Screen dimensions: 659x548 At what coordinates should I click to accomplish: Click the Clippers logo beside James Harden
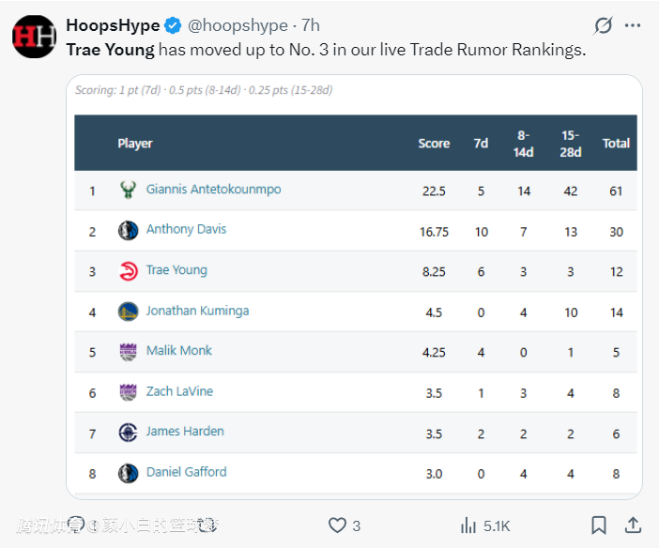(129, 433)
